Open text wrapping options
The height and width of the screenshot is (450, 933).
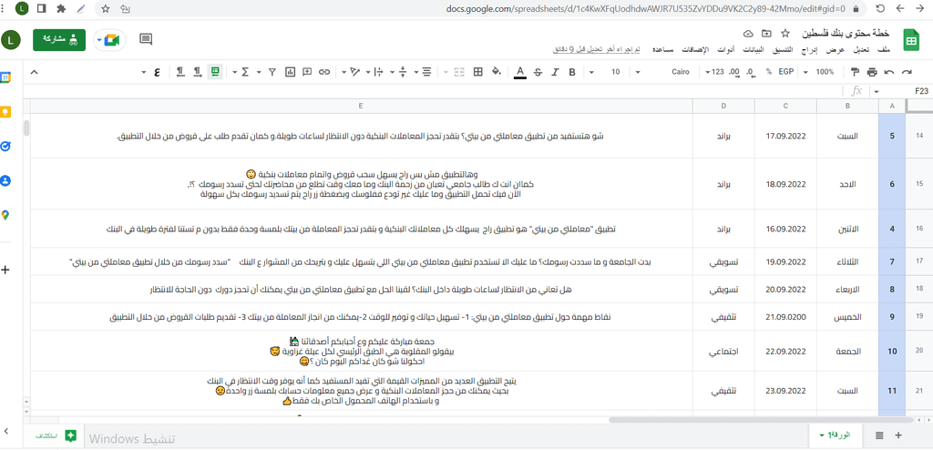pos(379,72)
